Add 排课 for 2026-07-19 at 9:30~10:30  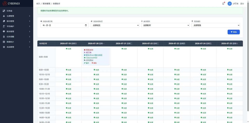tap(68, 84)
